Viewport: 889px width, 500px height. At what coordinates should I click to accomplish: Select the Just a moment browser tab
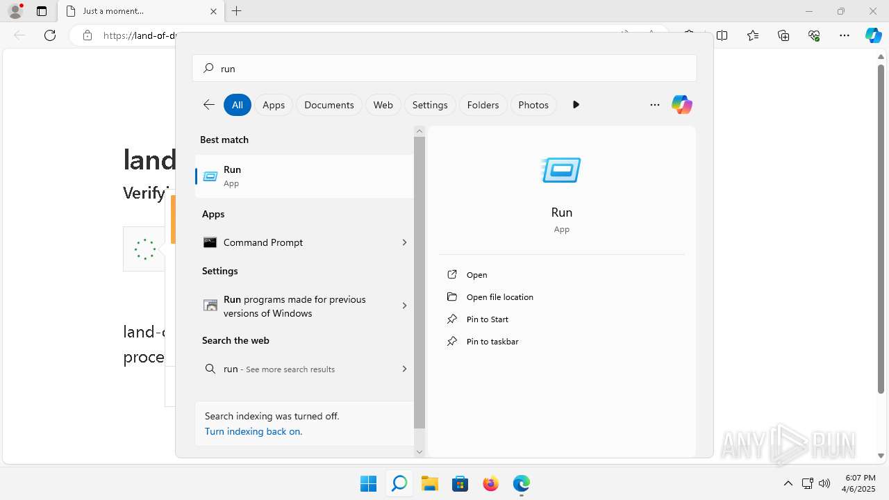pos(141,11)
